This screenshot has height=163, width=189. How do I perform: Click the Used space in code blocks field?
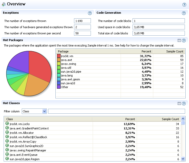click(159, 27)
